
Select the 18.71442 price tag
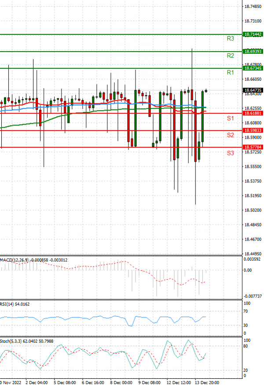[x=253, y=34]
